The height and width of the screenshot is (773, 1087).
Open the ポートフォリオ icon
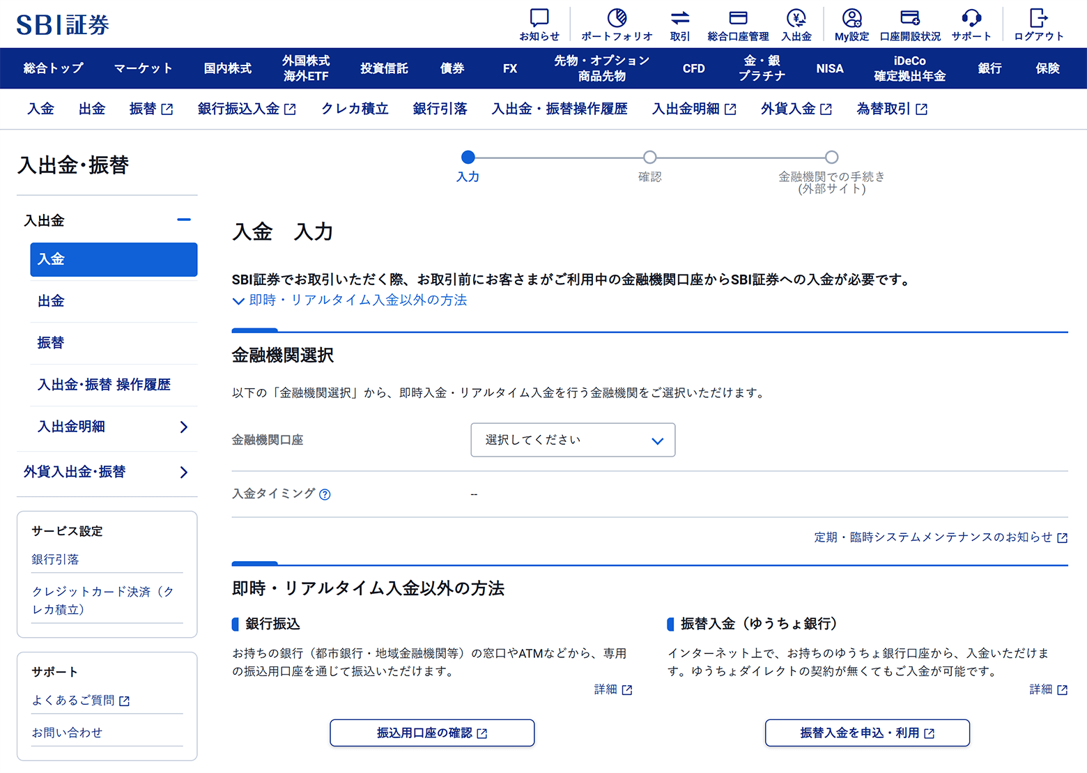coord(617,17)
